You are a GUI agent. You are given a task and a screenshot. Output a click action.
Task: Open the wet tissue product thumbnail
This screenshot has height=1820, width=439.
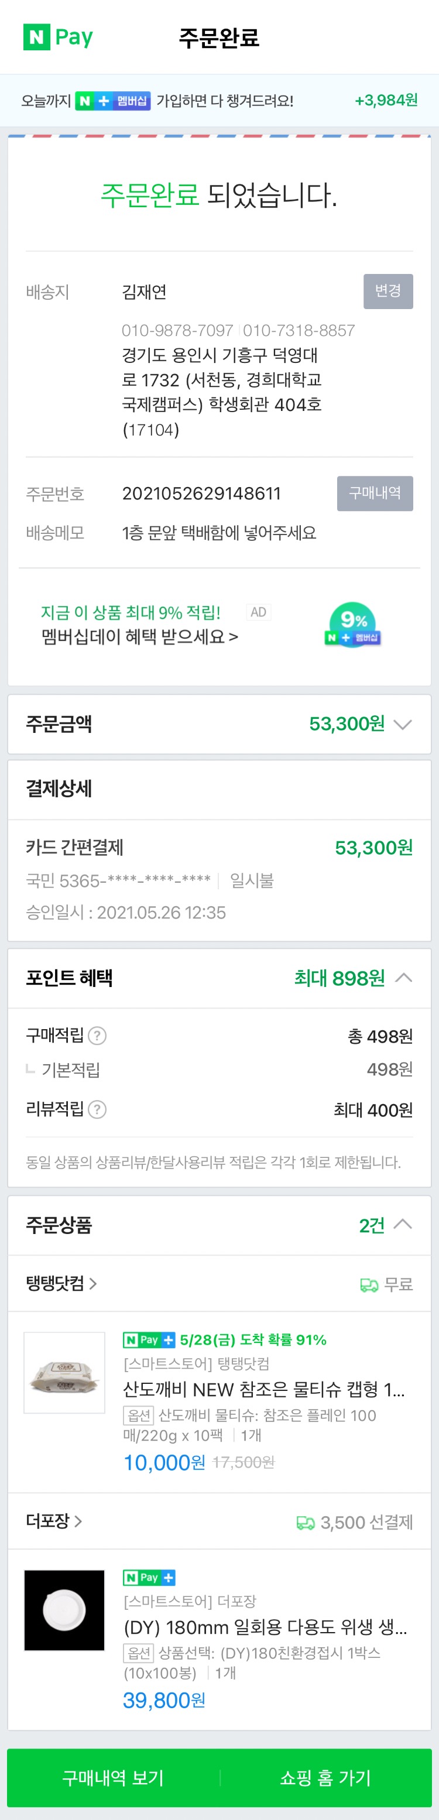64,1372
